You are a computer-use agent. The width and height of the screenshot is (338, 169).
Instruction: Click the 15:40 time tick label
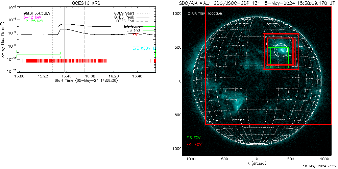(x=67, y=76)
